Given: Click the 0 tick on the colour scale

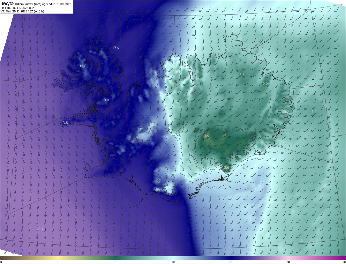Looking at the screenshot, I should pos(1,262).
